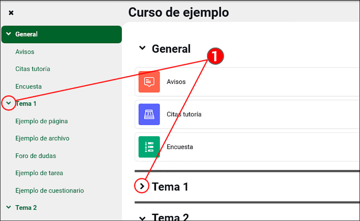Open the Encuesta activity link

tap(180, 147)
